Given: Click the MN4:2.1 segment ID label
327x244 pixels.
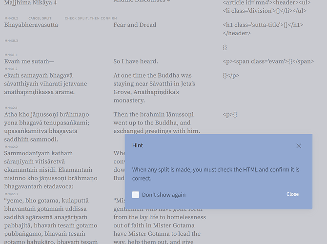Looking at the screenshot, I should pos(11,108).
